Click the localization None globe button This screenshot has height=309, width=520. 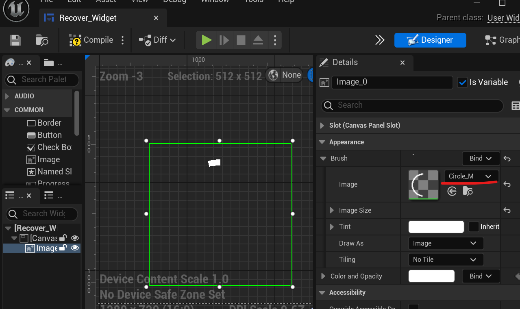284,75
